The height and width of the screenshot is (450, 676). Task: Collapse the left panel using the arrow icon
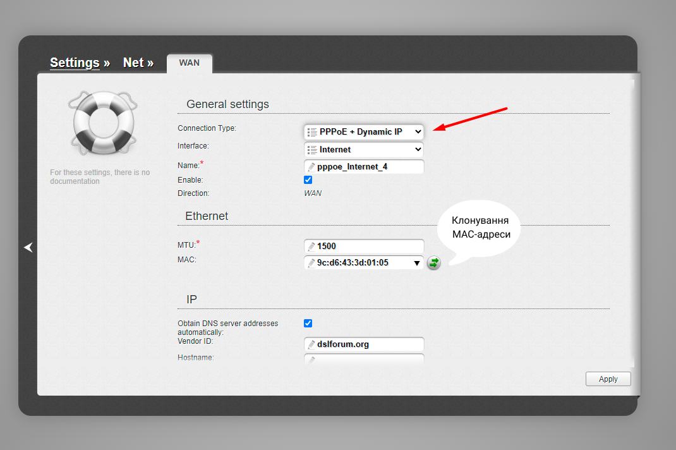pos(28,248)
